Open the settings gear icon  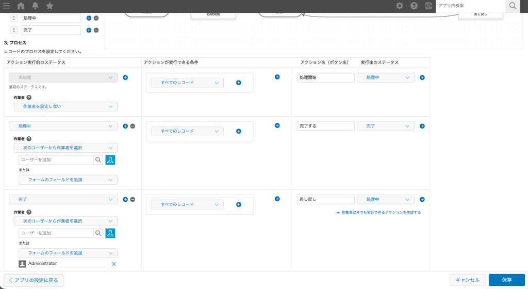click(x=400, y=6)
